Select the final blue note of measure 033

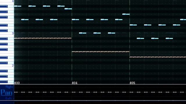tap(68, 9)
